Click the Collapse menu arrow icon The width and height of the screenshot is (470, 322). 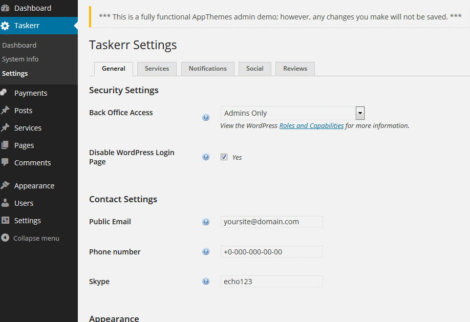pyautogui.click(x=5, y=238)
